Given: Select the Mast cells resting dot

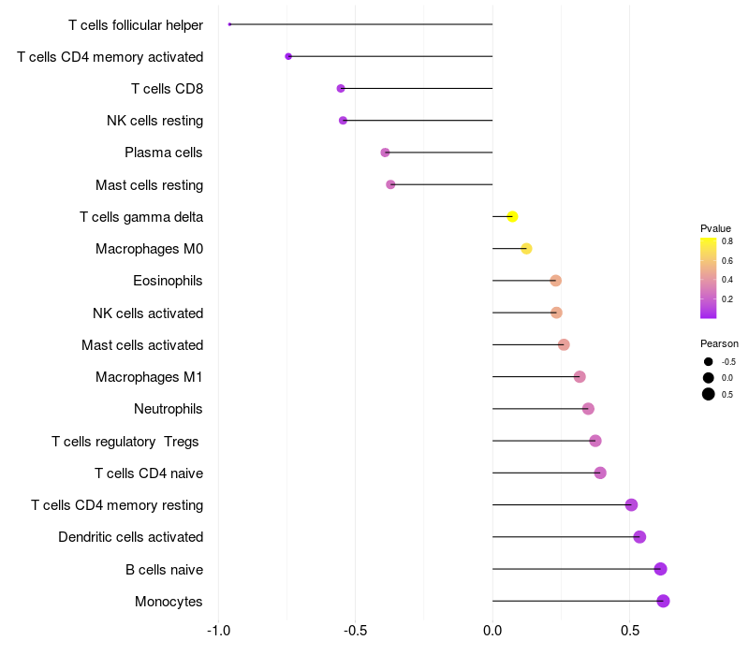Looking at the screenshot, I should (x=390, y=184).
